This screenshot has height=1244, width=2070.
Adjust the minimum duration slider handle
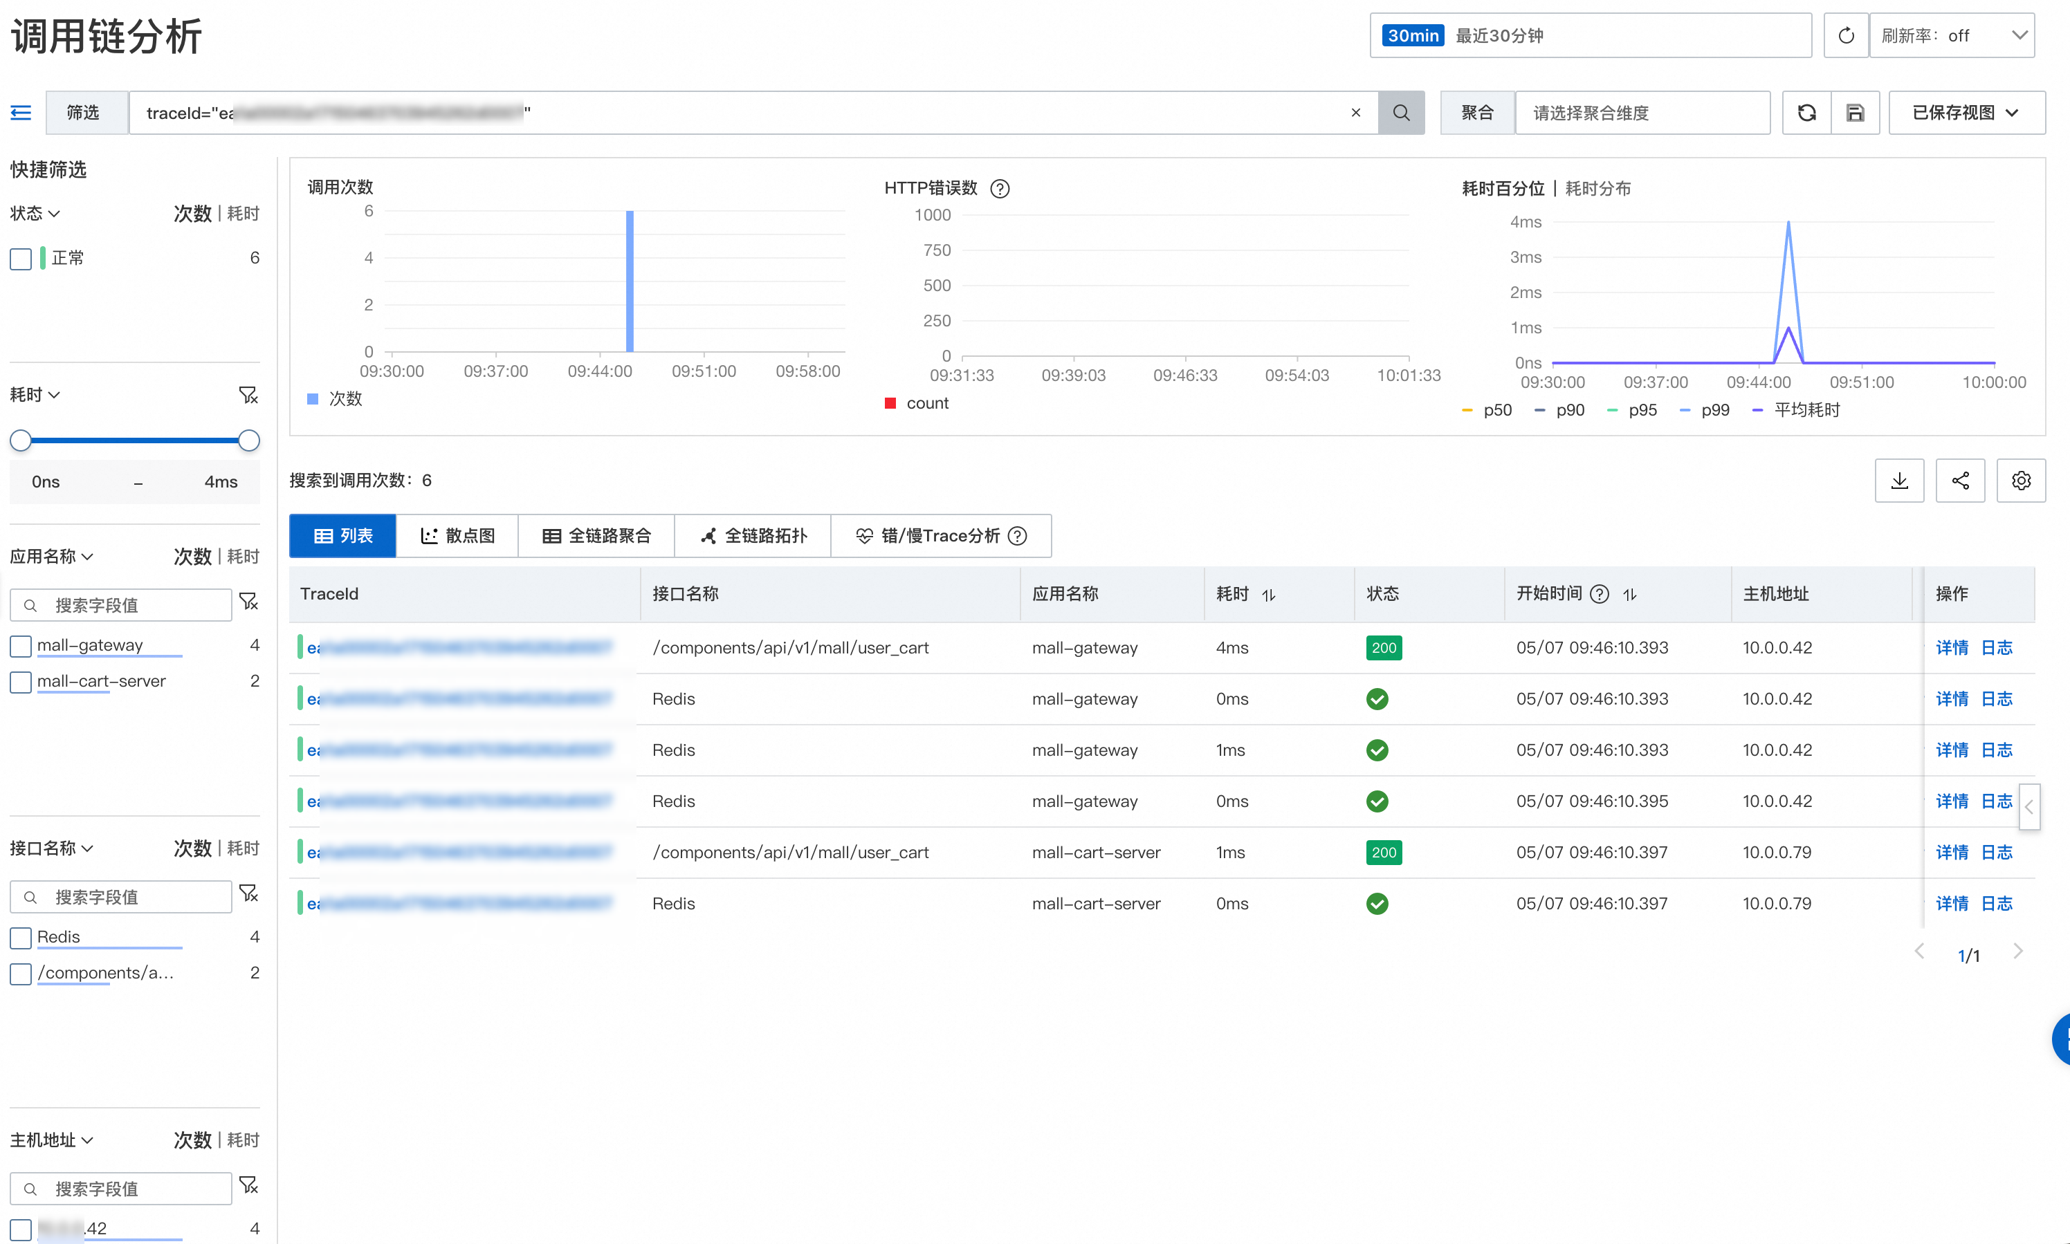click(x=20, y=440)
